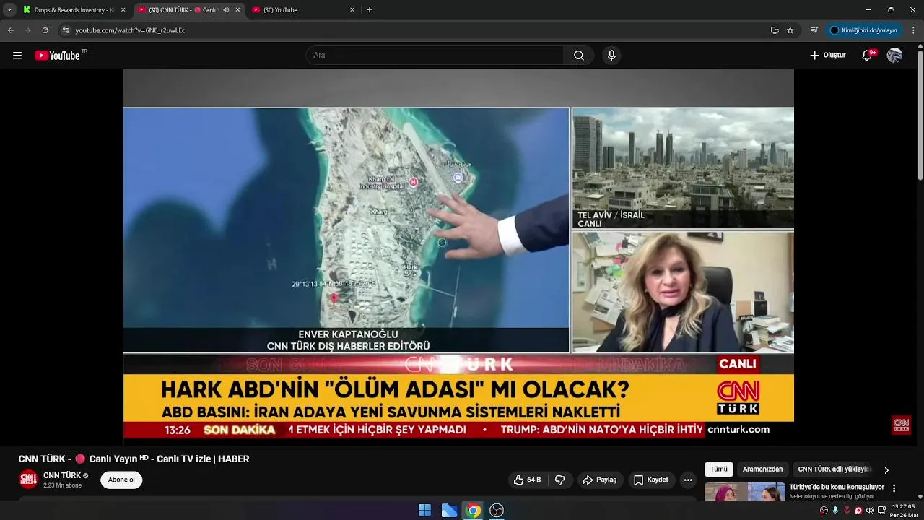Open the clock and date in taskbar

tap(903, 511)
